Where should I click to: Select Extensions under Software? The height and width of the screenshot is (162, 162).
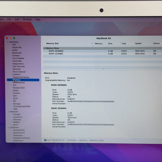click(18, 141)
